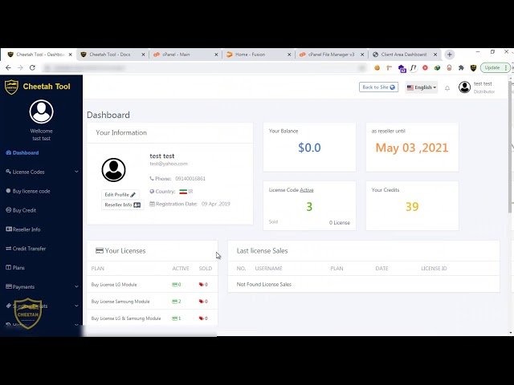Click Back to Site button

pos(378,87)
